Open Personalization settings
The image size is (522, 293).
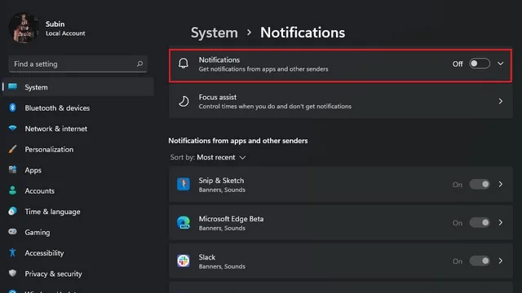pos(78,149)
